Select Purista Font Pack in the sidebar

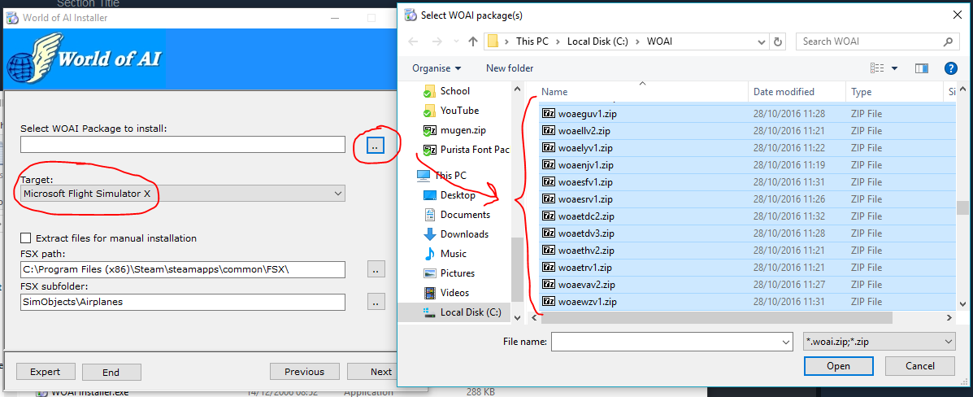pos(475,150)
